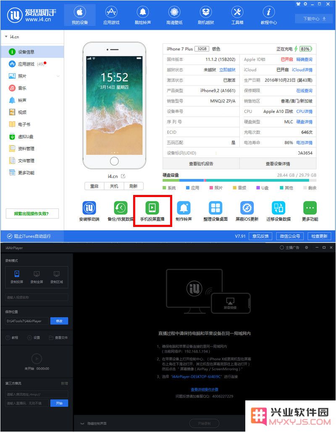
Task: Open 电池详情 link
Action: point(304,143)
